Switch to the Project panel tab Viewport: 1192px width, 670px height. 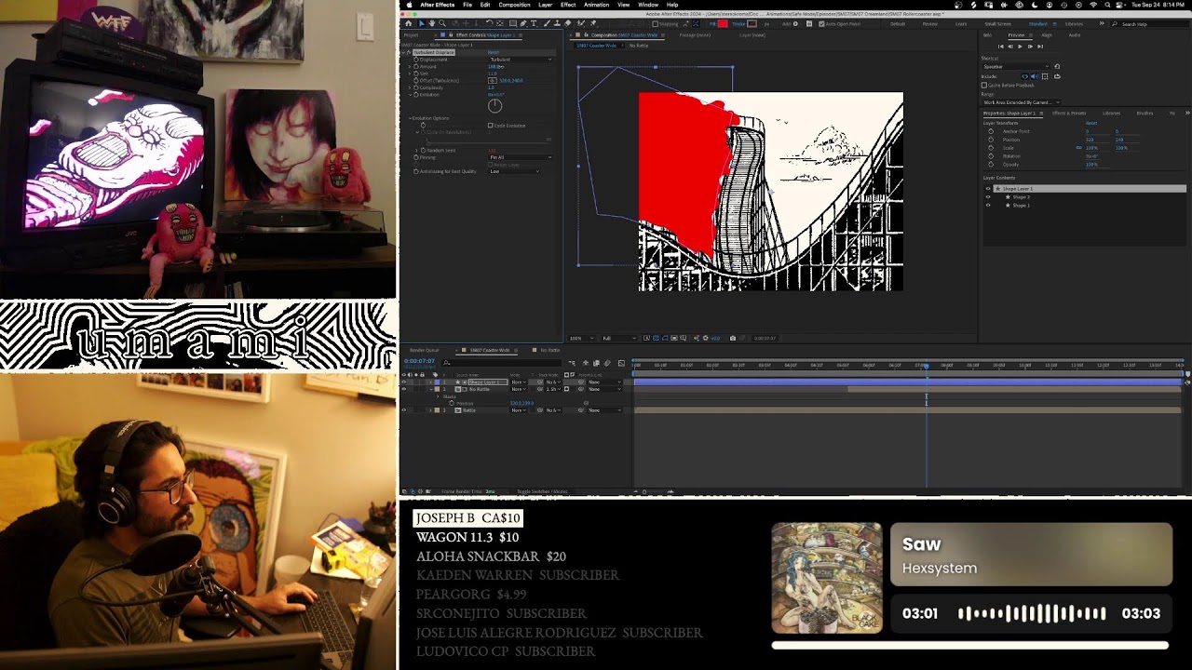pyautogui.click(x=411, y=35)
